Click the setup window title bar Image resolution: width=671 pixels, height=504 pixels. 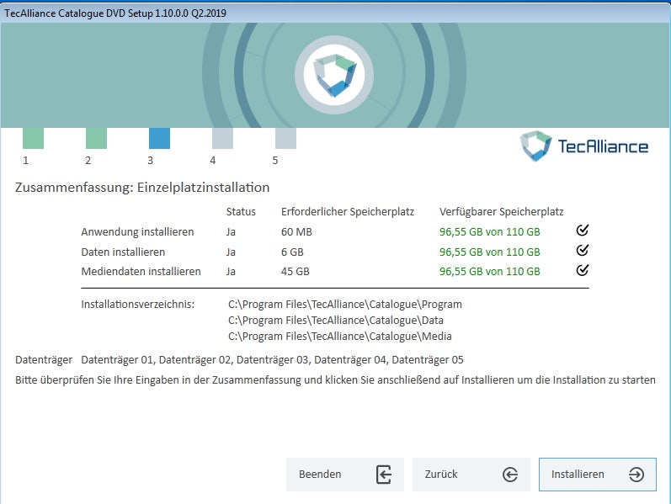point(335,13)
